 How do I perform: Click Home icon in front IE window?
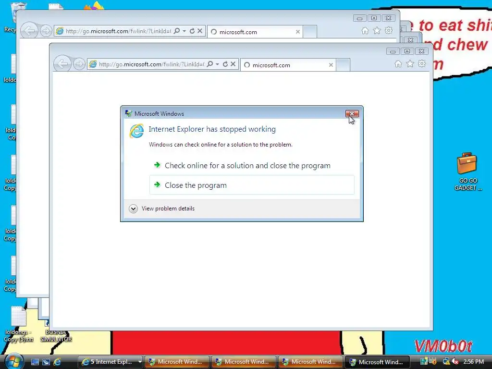398,64
